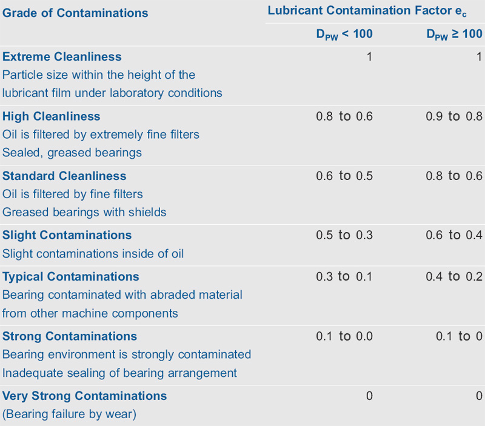Screen dimensions: 485x426
Task: Click the Extreme Cleanliness row title
Action: point(62,56)
